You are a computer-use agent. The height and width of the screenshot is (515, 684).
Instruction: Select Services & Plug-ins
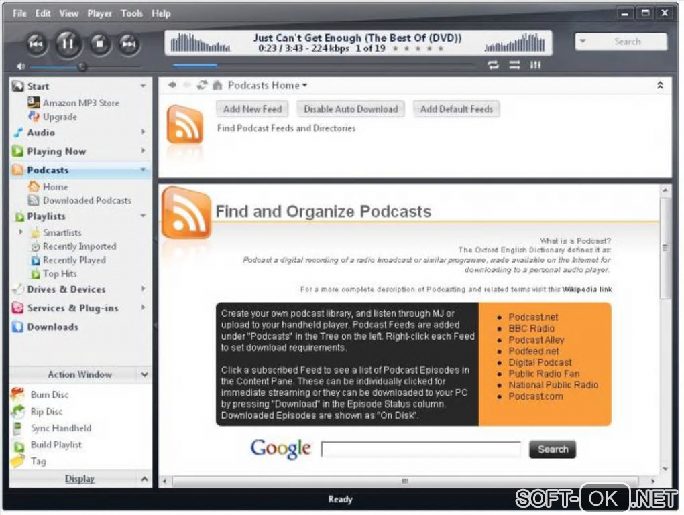(72, 308)
